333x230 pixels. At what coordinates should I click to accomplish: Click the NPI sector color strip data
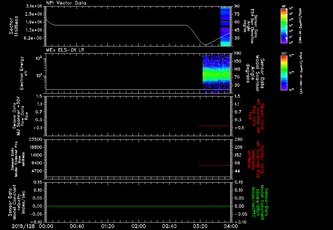[x=225, y=26]
